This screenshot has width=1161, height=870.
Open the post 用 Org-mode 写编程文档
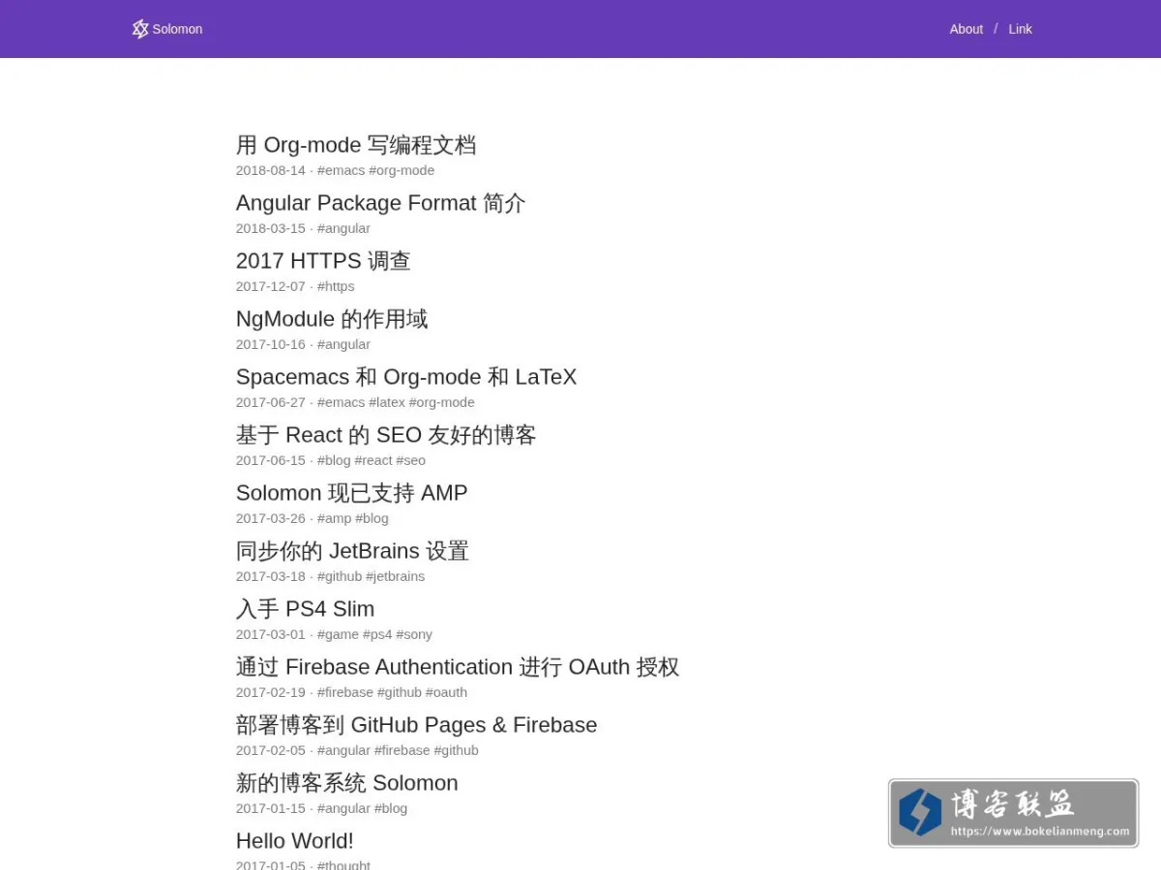(356, 145)
